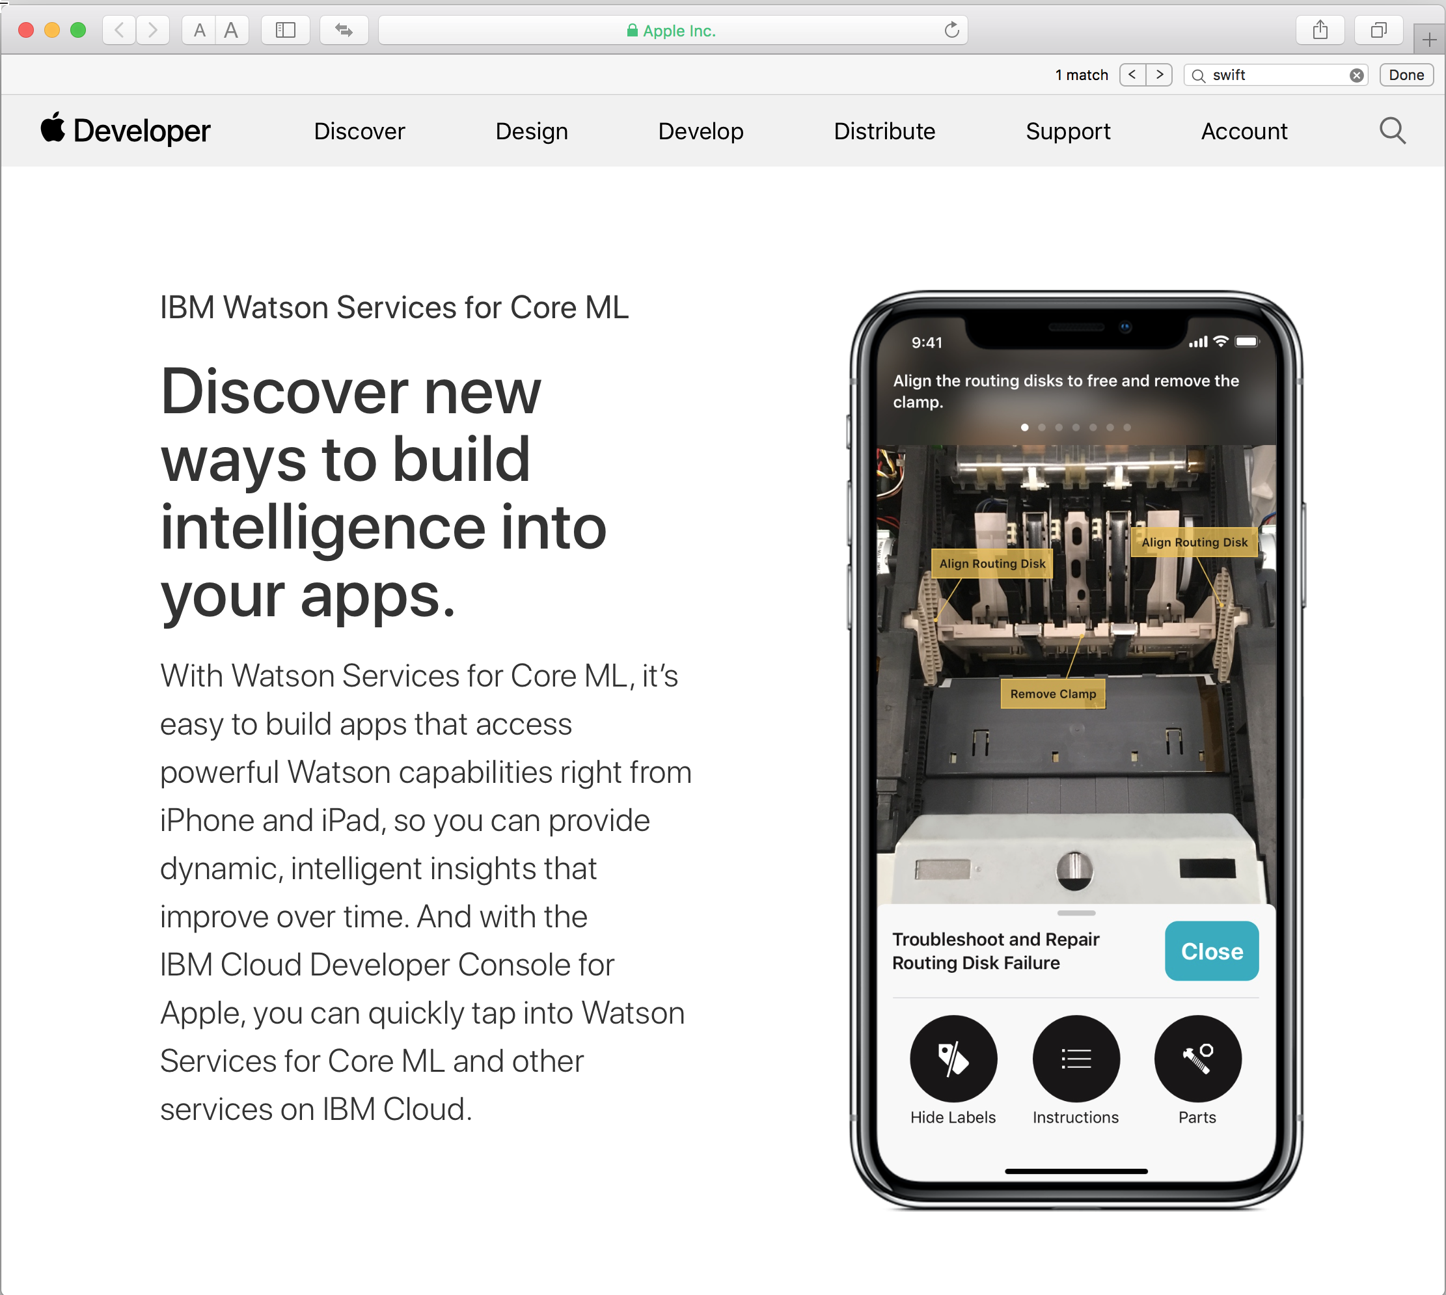The height and width of the screenshot is (1295, 1446).
Task: Click the Apple Inc. address bar
Action: coord(671,31)
